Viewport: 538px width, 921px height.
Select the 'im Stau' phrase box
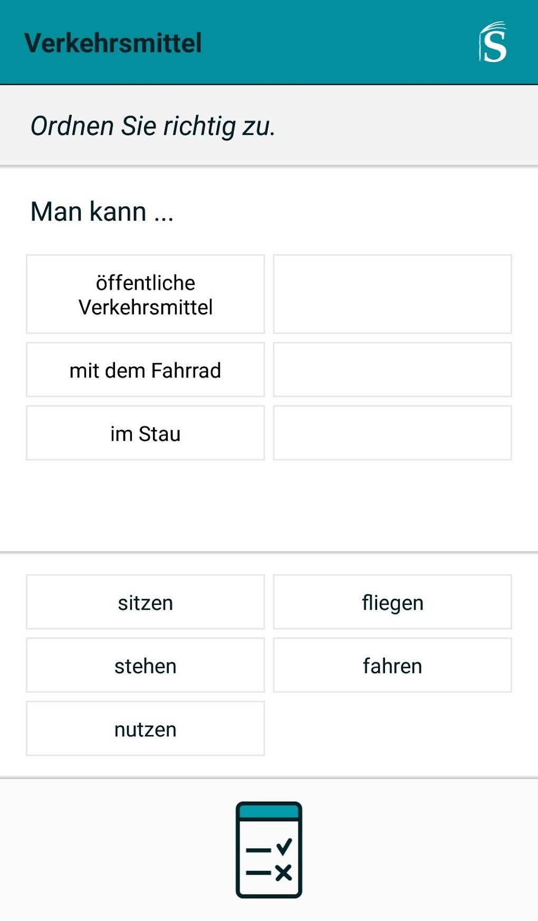click(x=145, y=433)
